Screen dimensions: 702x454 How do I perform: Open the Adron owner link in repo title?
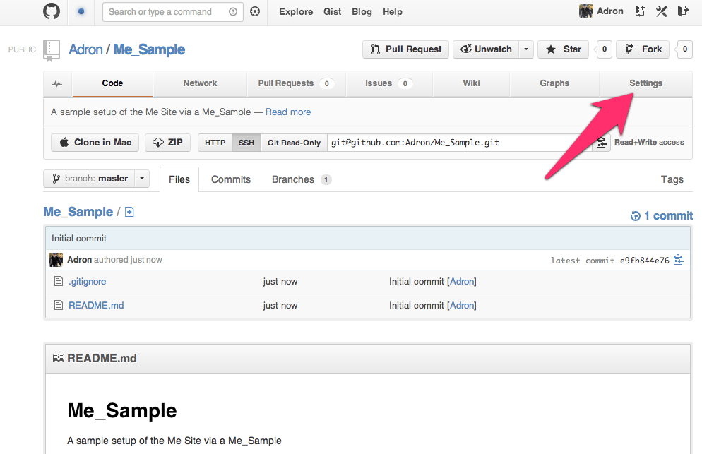pyautogui.click(x=85, y=49)
